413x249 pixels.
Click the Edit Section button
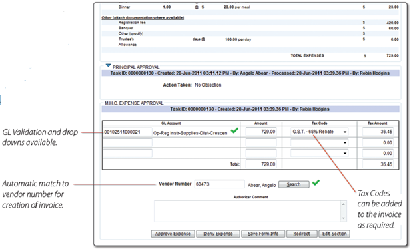click(334, 234)
